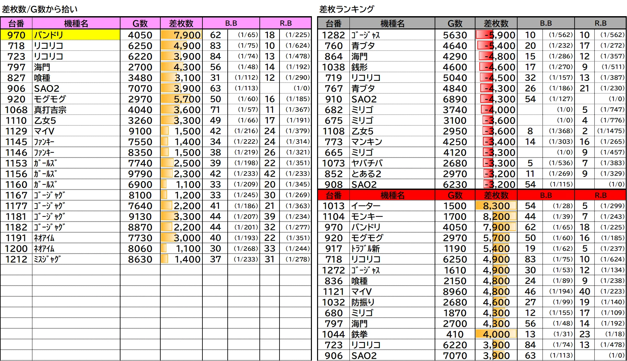
Task: Select 差枚数 value -5,900
Action: click(x=500, y=35)
